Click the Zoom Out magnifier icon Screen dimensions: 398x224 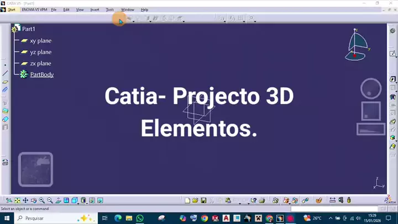tap(50, 200)
